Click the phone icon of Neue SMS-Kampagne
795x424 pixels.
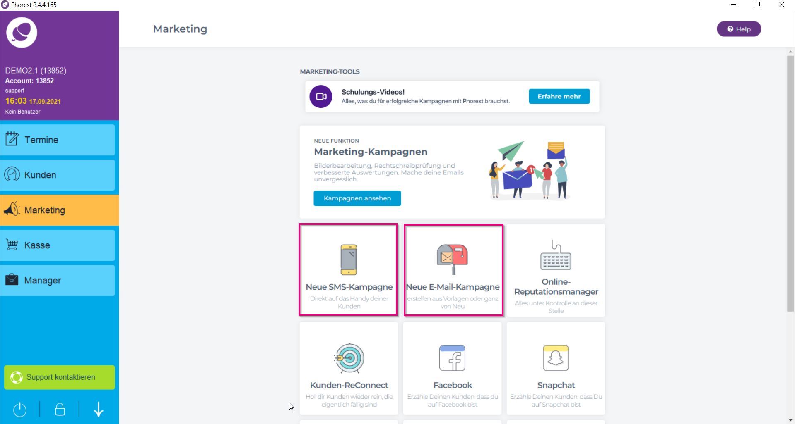click(349, 260)
